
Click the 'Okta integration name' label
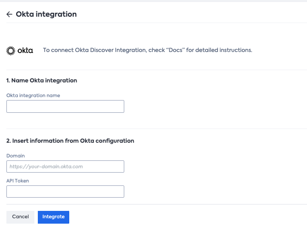click(x=33, y=96)
